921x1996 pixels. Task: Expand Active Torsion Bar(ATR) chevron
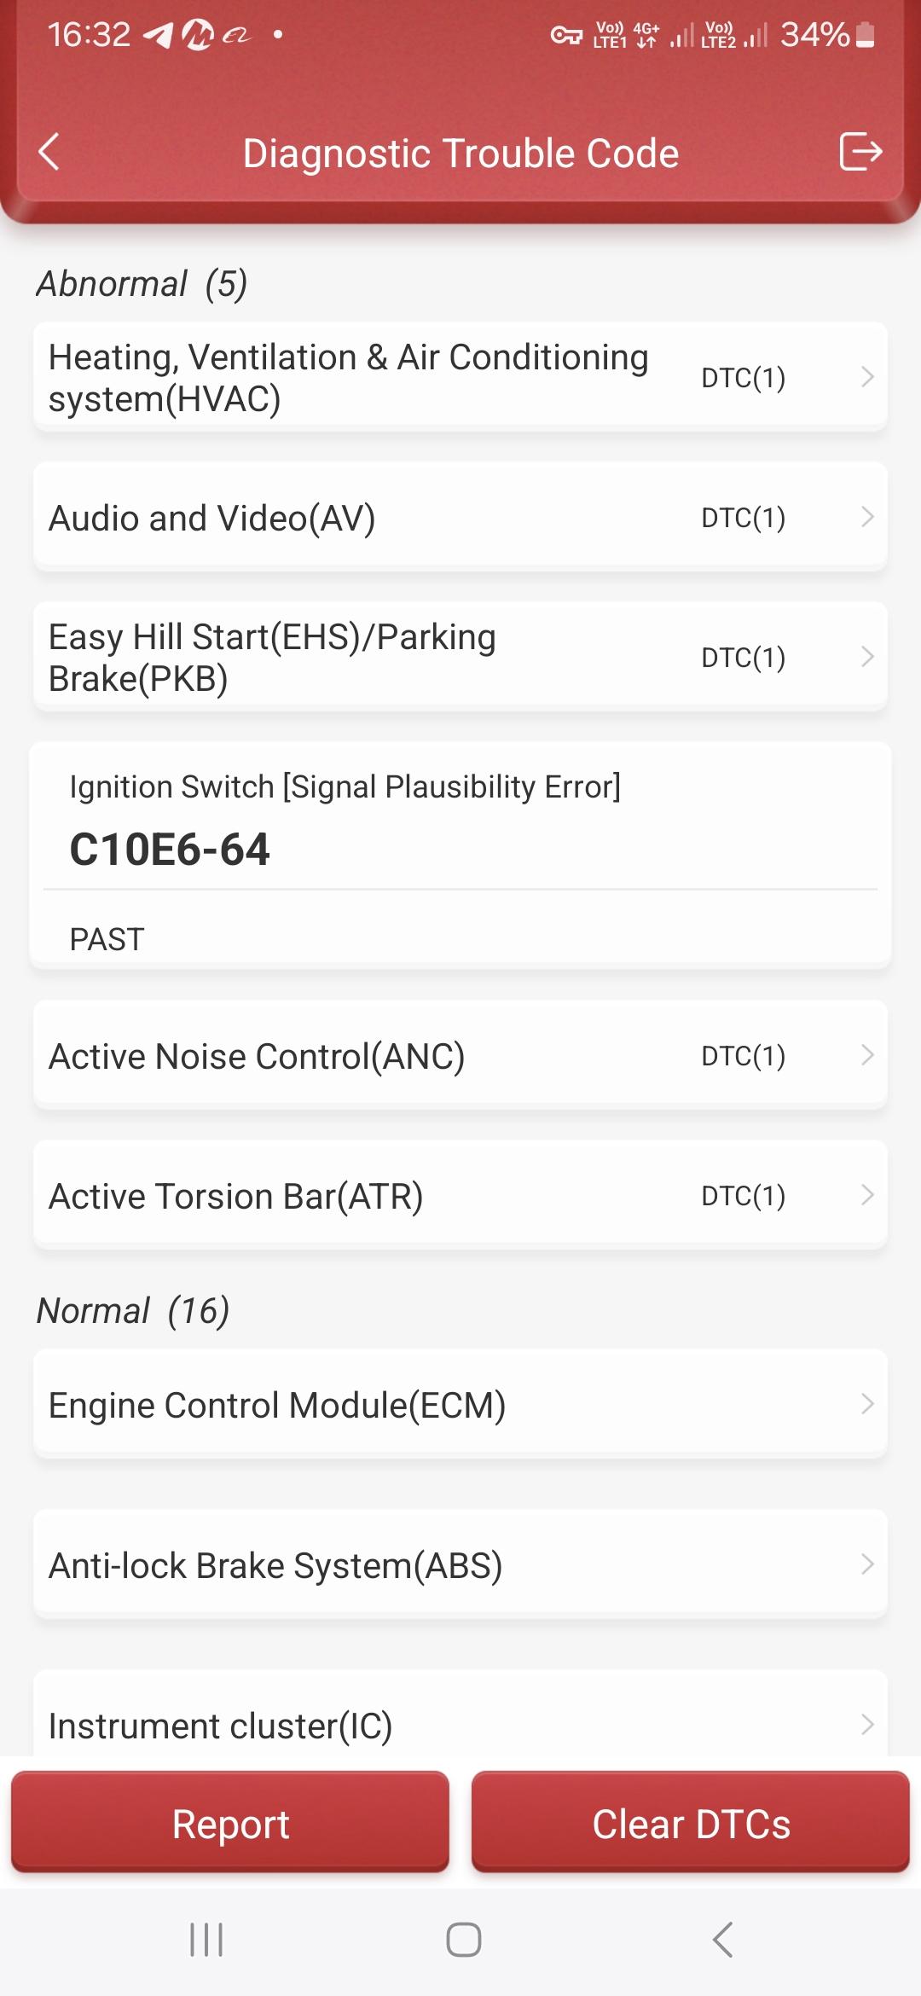point(867,1195)
